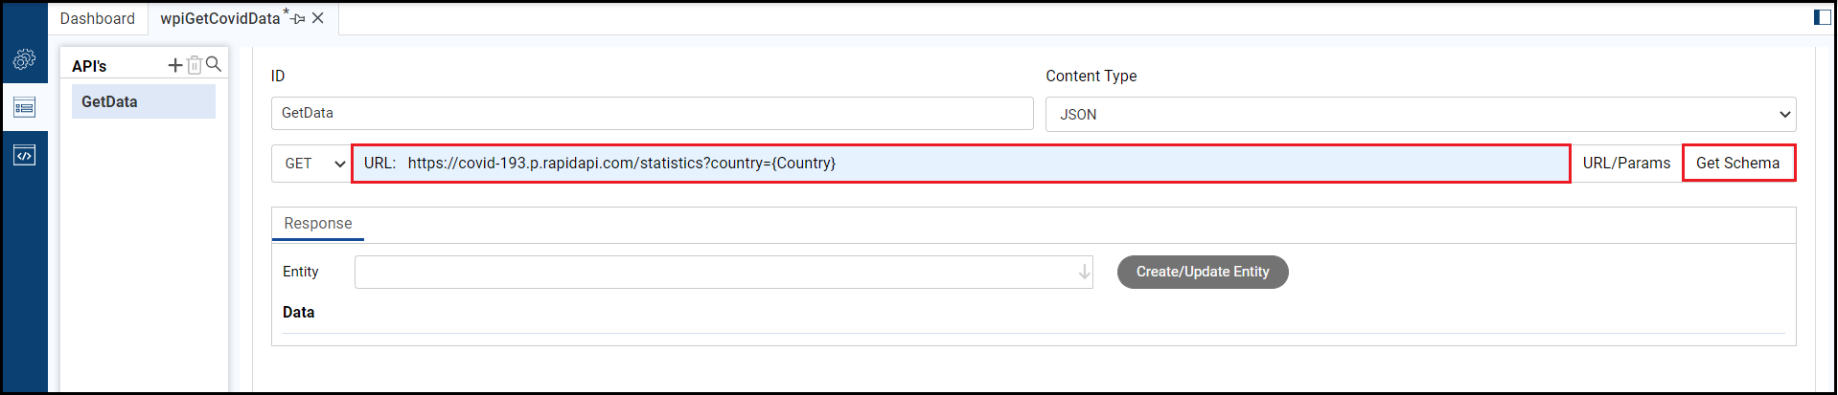
Task: Close the wpiGetCovidData tab
Action: (x=318, y=18)
